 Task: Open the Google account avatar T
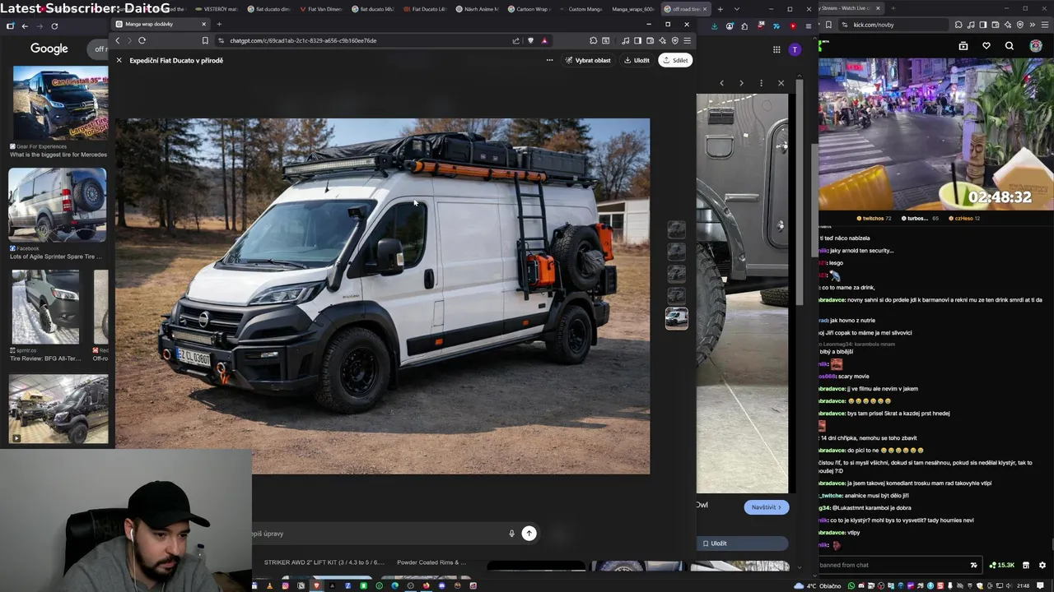795,49
